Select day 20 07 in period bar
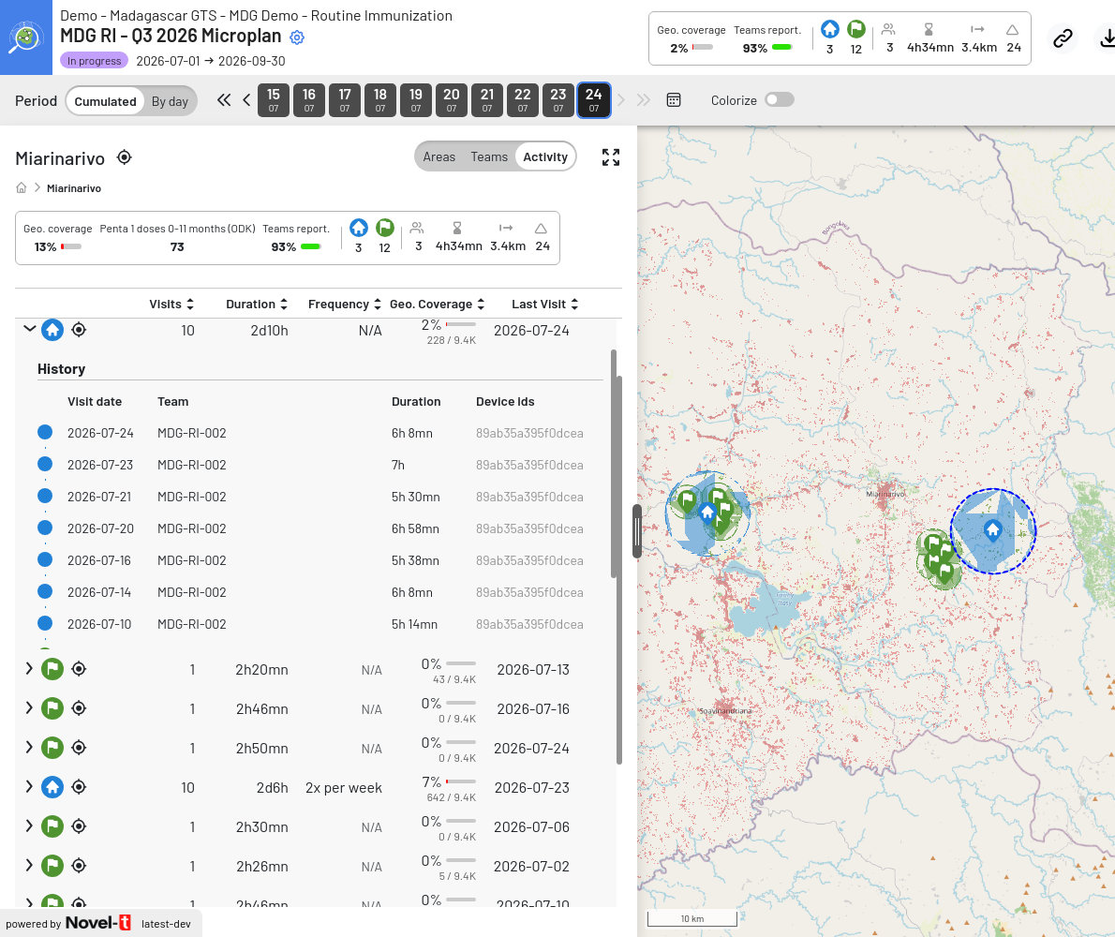 click(x=452, y=100)
